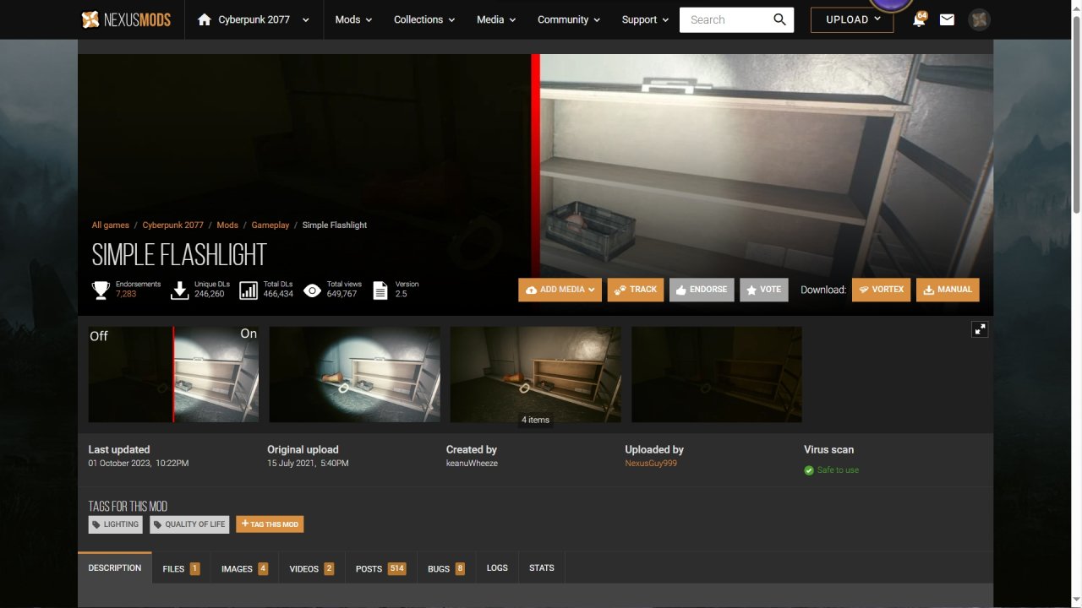Image resolution: width=1082 pixels, height=608 pixels.
Task: Click in the Search input field
Action: point(725,19)
